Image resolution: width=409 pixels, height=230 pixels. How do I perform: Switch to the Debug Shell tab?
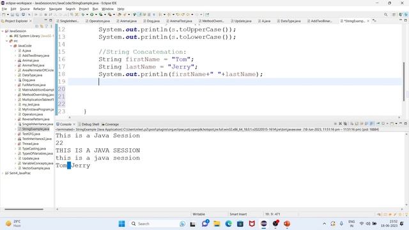[x=88, y=124]
